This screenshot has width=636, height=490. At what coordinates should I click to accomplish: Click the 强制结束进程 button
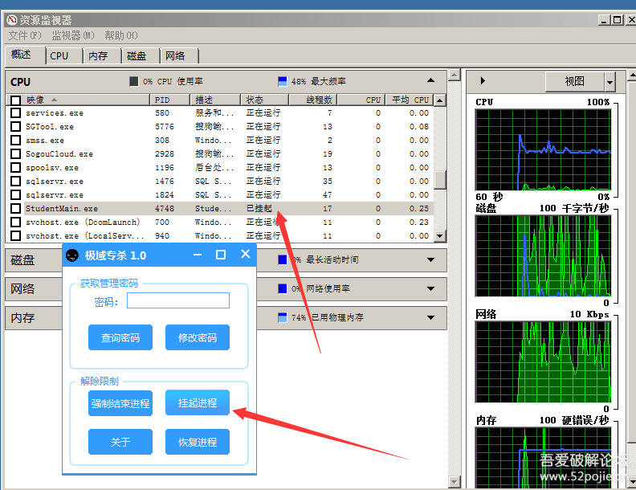click(120, 403)
